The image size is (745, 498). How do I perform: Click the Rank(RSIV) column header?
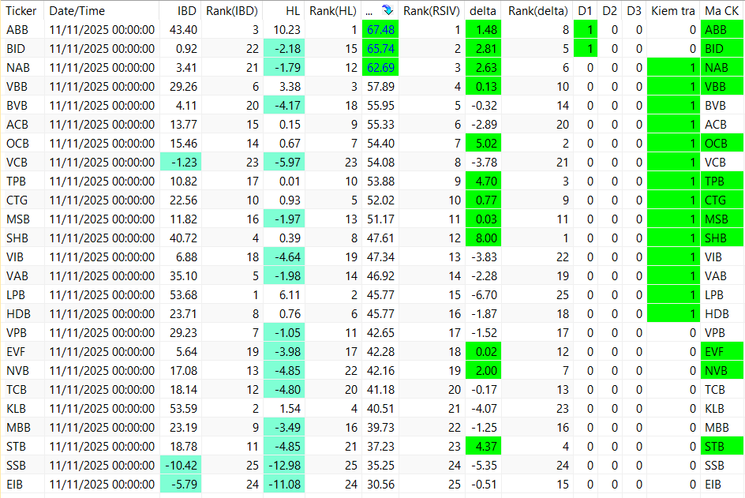[432, 10]
